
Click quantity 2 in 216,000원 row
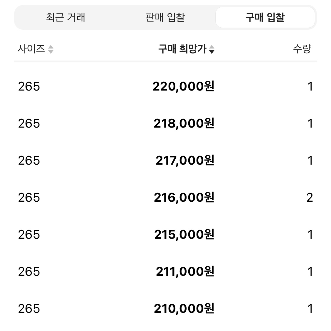point(310,198)
